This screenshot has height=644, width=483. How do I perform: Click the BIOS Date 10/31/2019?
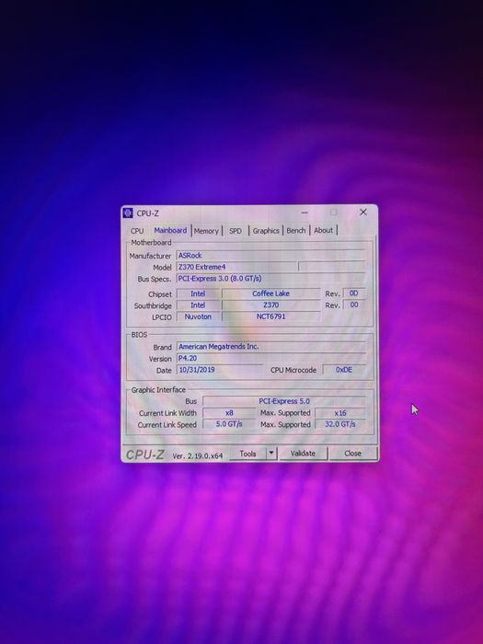[220, 370]
